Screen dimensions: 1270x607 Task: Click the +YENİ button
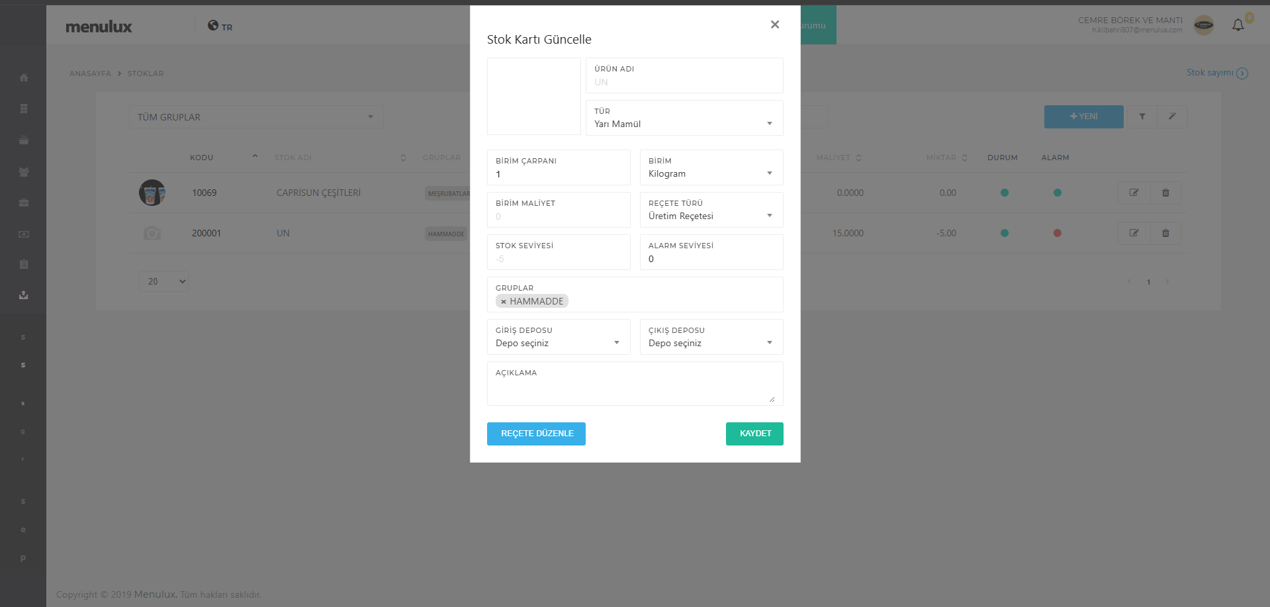click(x=1083, y=117)
